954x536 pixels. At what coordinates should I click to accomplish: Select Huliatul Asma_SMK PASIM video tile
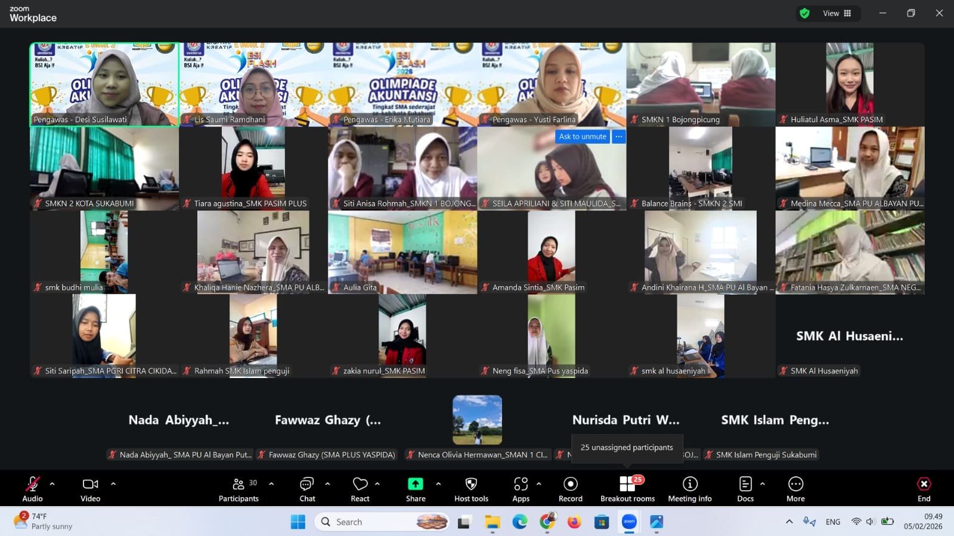tap(850, 84)
